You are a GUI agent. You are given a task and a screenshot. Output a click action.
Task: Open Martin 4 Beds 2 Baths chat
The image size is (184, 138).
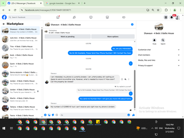click(x=20, y=99)
